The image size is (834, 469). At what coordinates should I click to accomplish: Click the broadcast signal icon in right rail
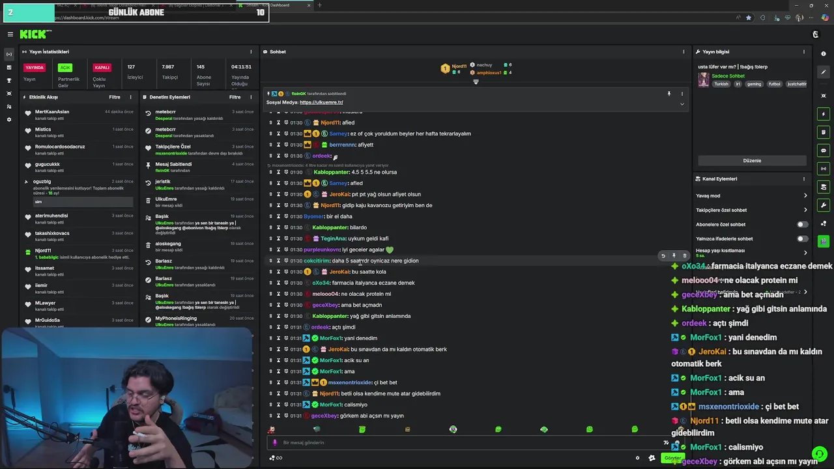[x=824, y=169]
